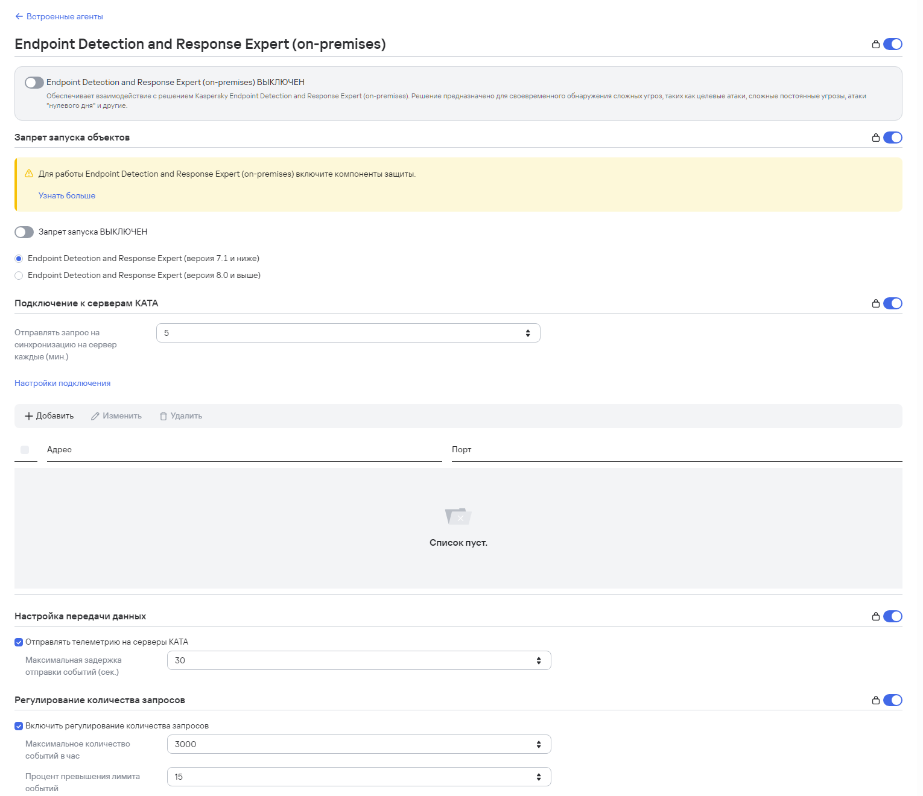
Task: Enable the Endpoint Detection and Response Expert ВЫКЛЮЧЕН switch
Action: [x=34, y=83]
